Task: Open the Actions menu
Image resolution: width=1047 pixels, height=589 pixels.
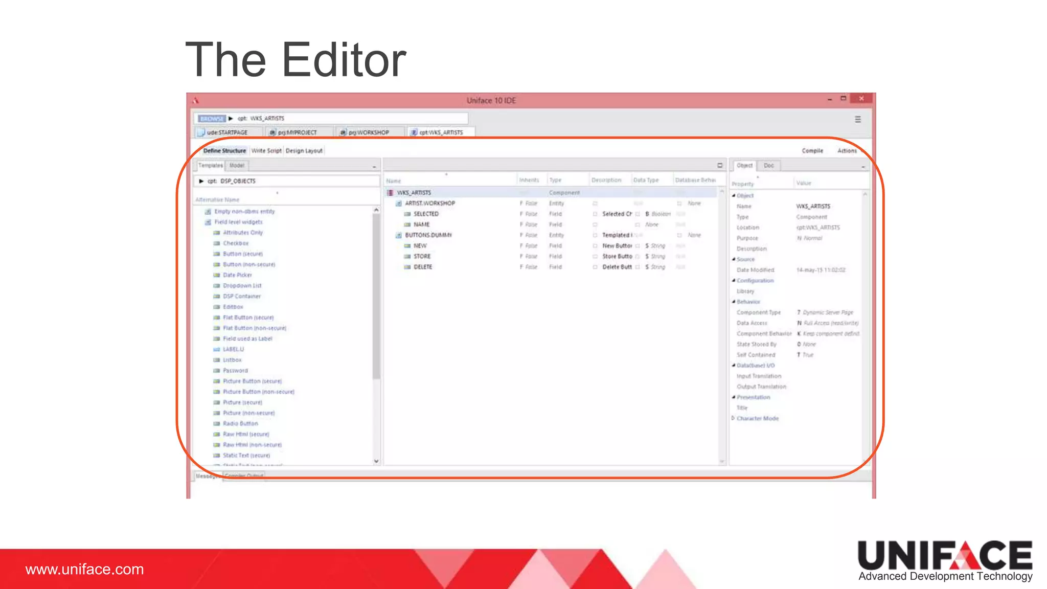Action: tap(847, 151)
